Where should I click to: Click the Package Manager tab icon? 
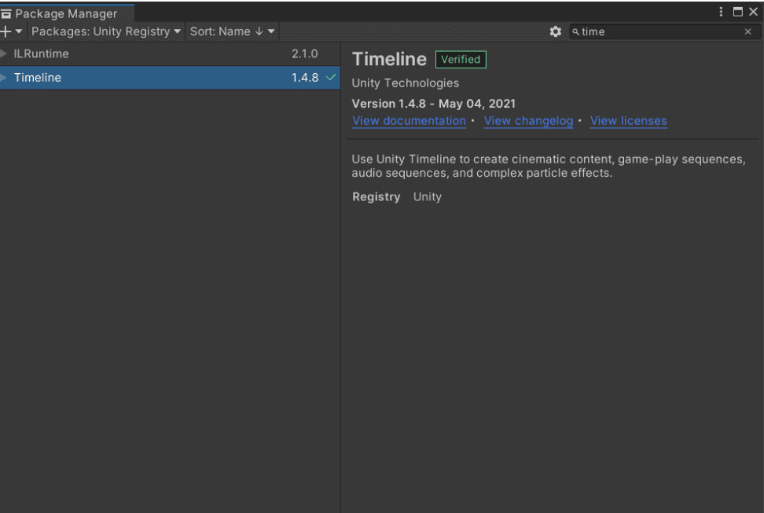7,13
